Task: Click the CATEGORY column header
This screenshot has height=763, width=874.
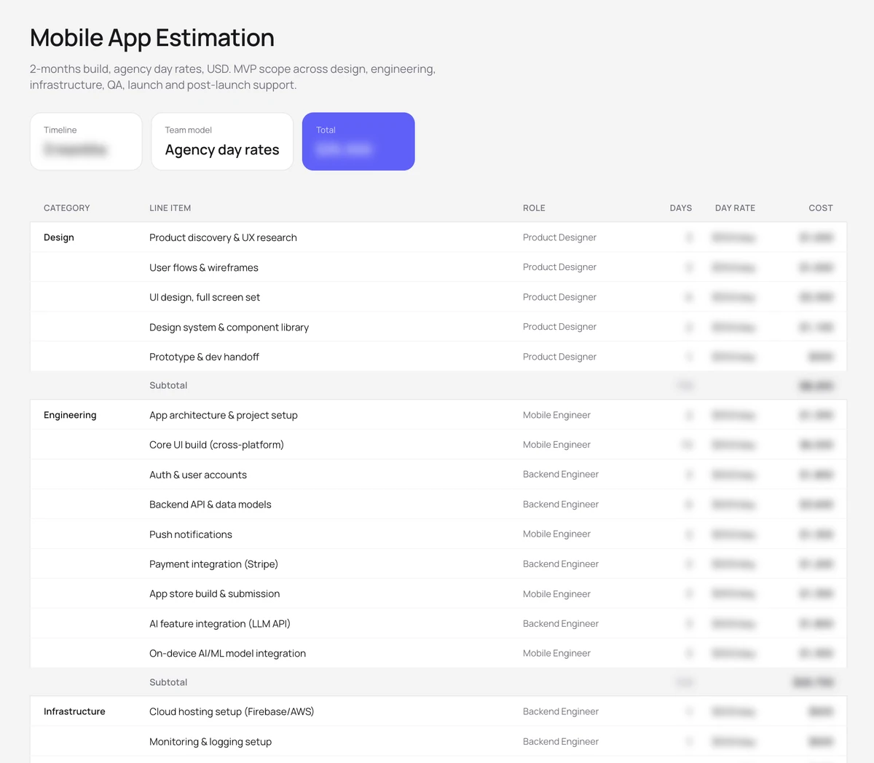Action: (67, 208)
